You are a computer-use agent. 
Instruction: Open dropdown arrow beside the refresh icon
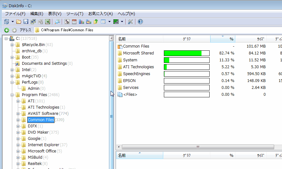point(13,22)
